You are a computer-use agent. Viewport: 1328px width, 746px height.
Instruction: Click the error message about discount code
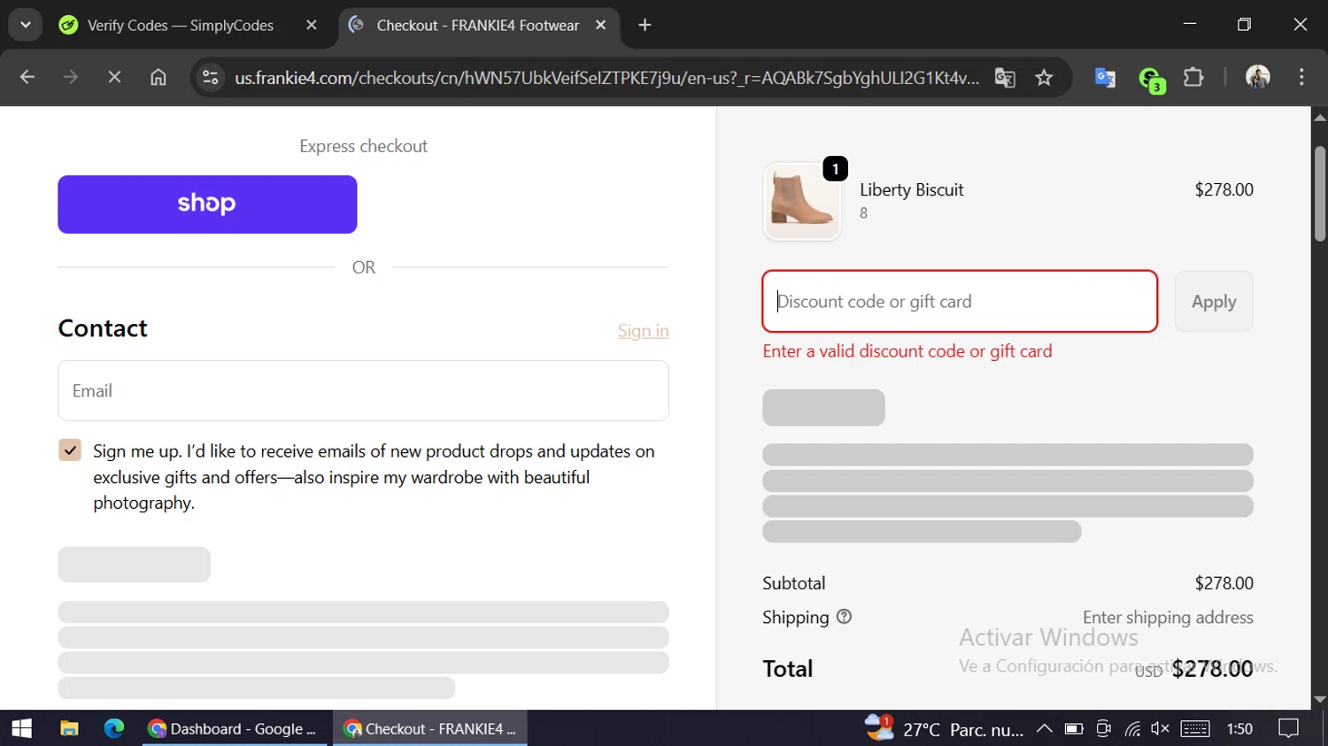(907, 351)
